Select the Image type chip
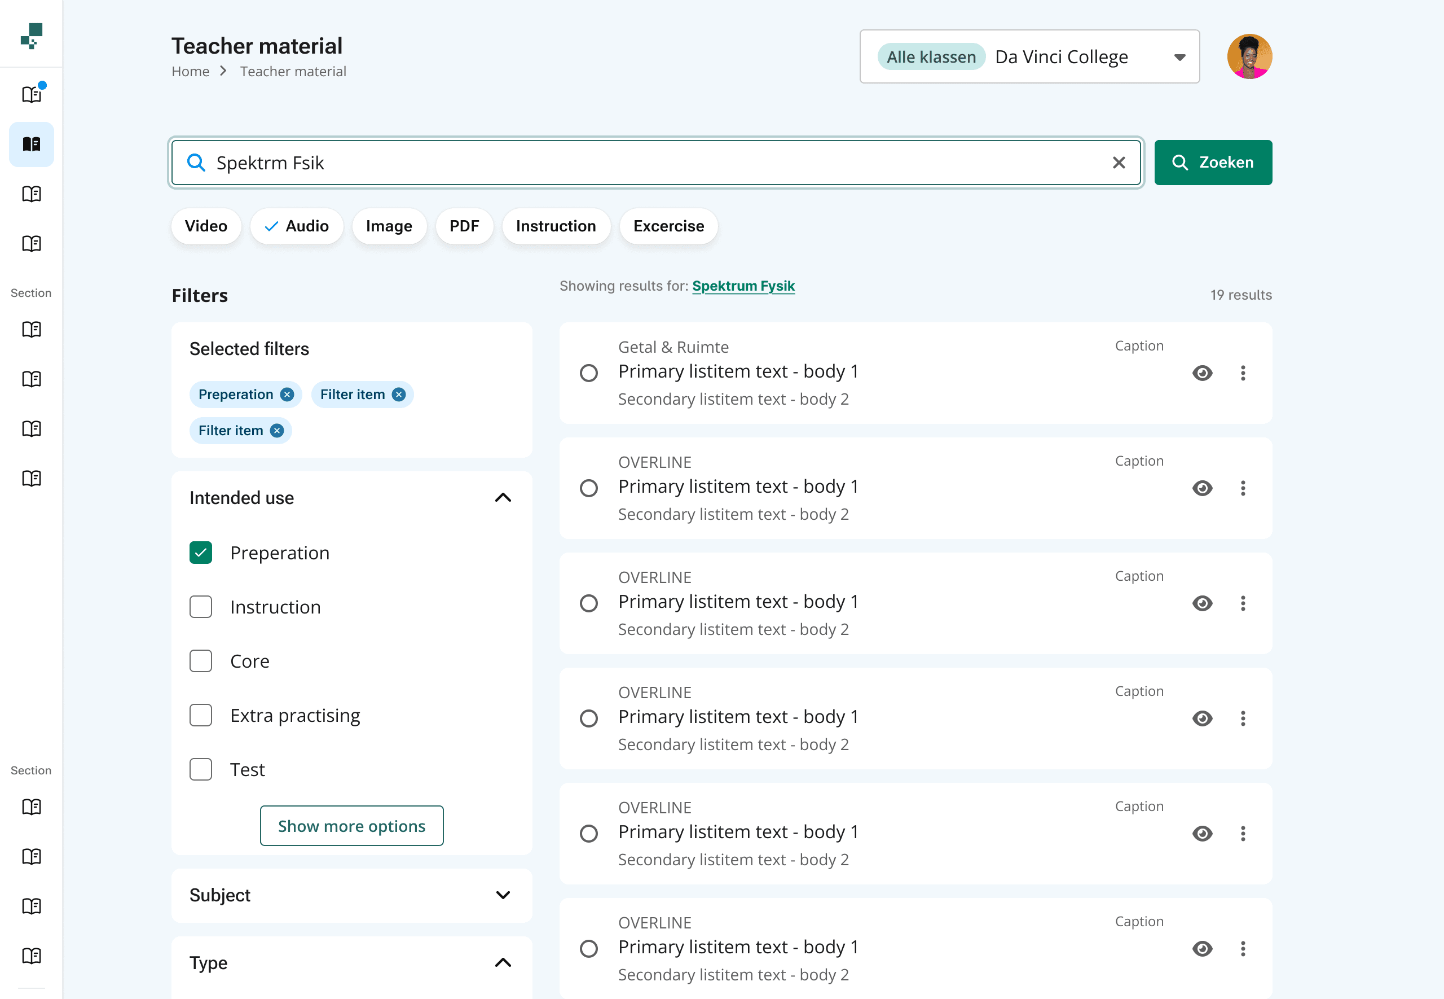 [389, 226]
